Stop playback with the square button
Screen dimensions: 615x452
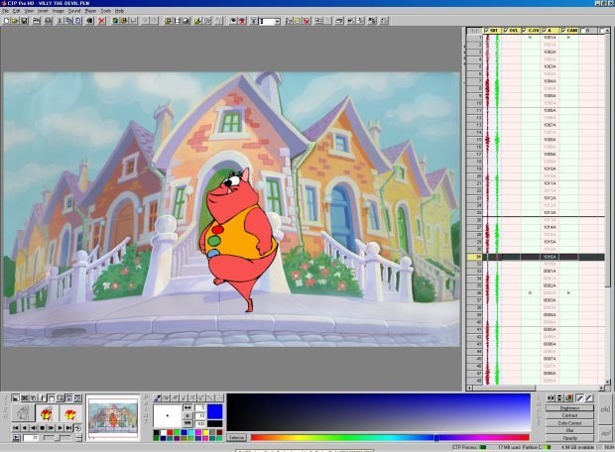coord(43,427)
